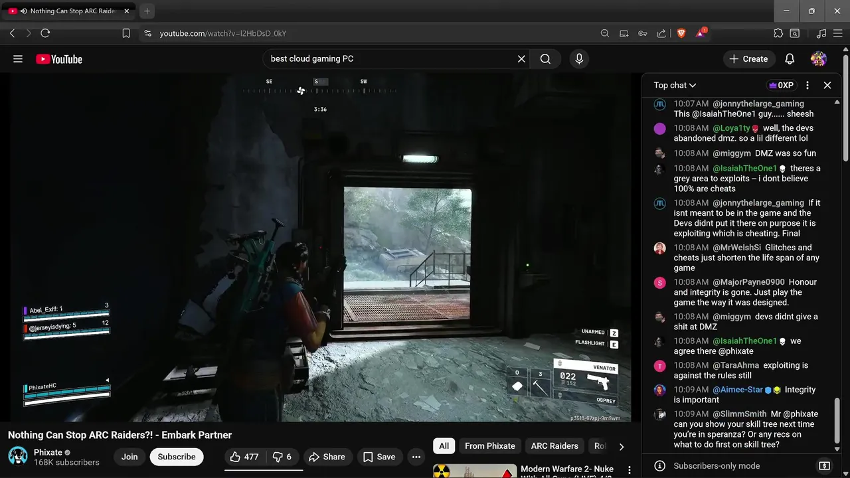This screenshot has width=850, height=478.
Task: Select @MajorPayne0900 chat message
Action: 739,292
